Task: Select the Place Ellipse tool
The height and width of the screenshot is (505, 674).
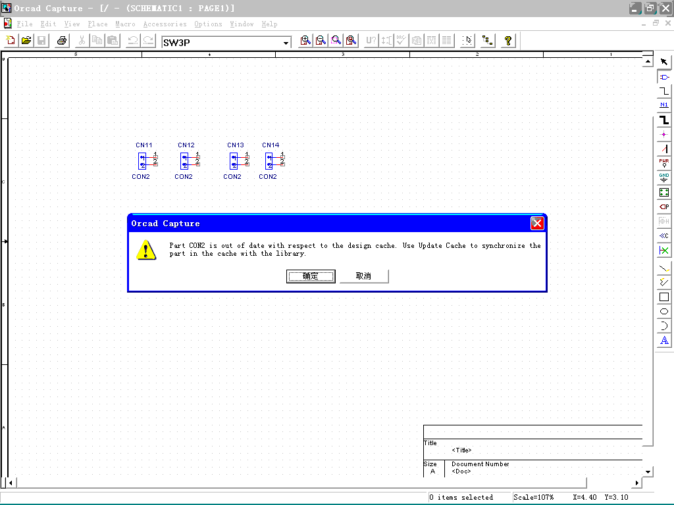Action: (664, 312)
